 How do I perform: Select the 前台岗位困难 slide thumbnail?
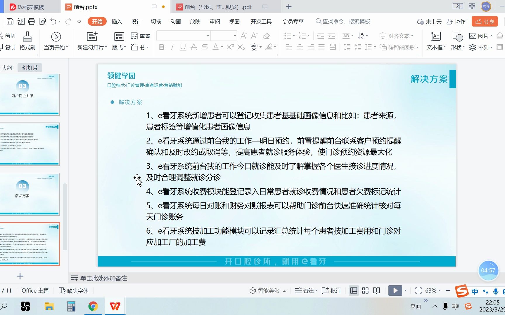(x=29, y=94)
